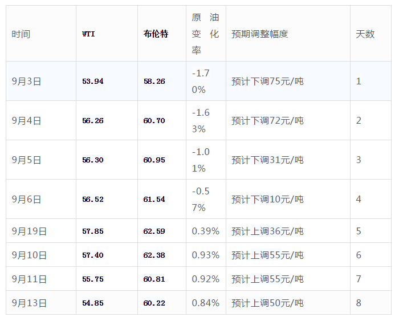Select the 9月3日 date cell
This screenshot has width=399, height=321.
point(27,81)
